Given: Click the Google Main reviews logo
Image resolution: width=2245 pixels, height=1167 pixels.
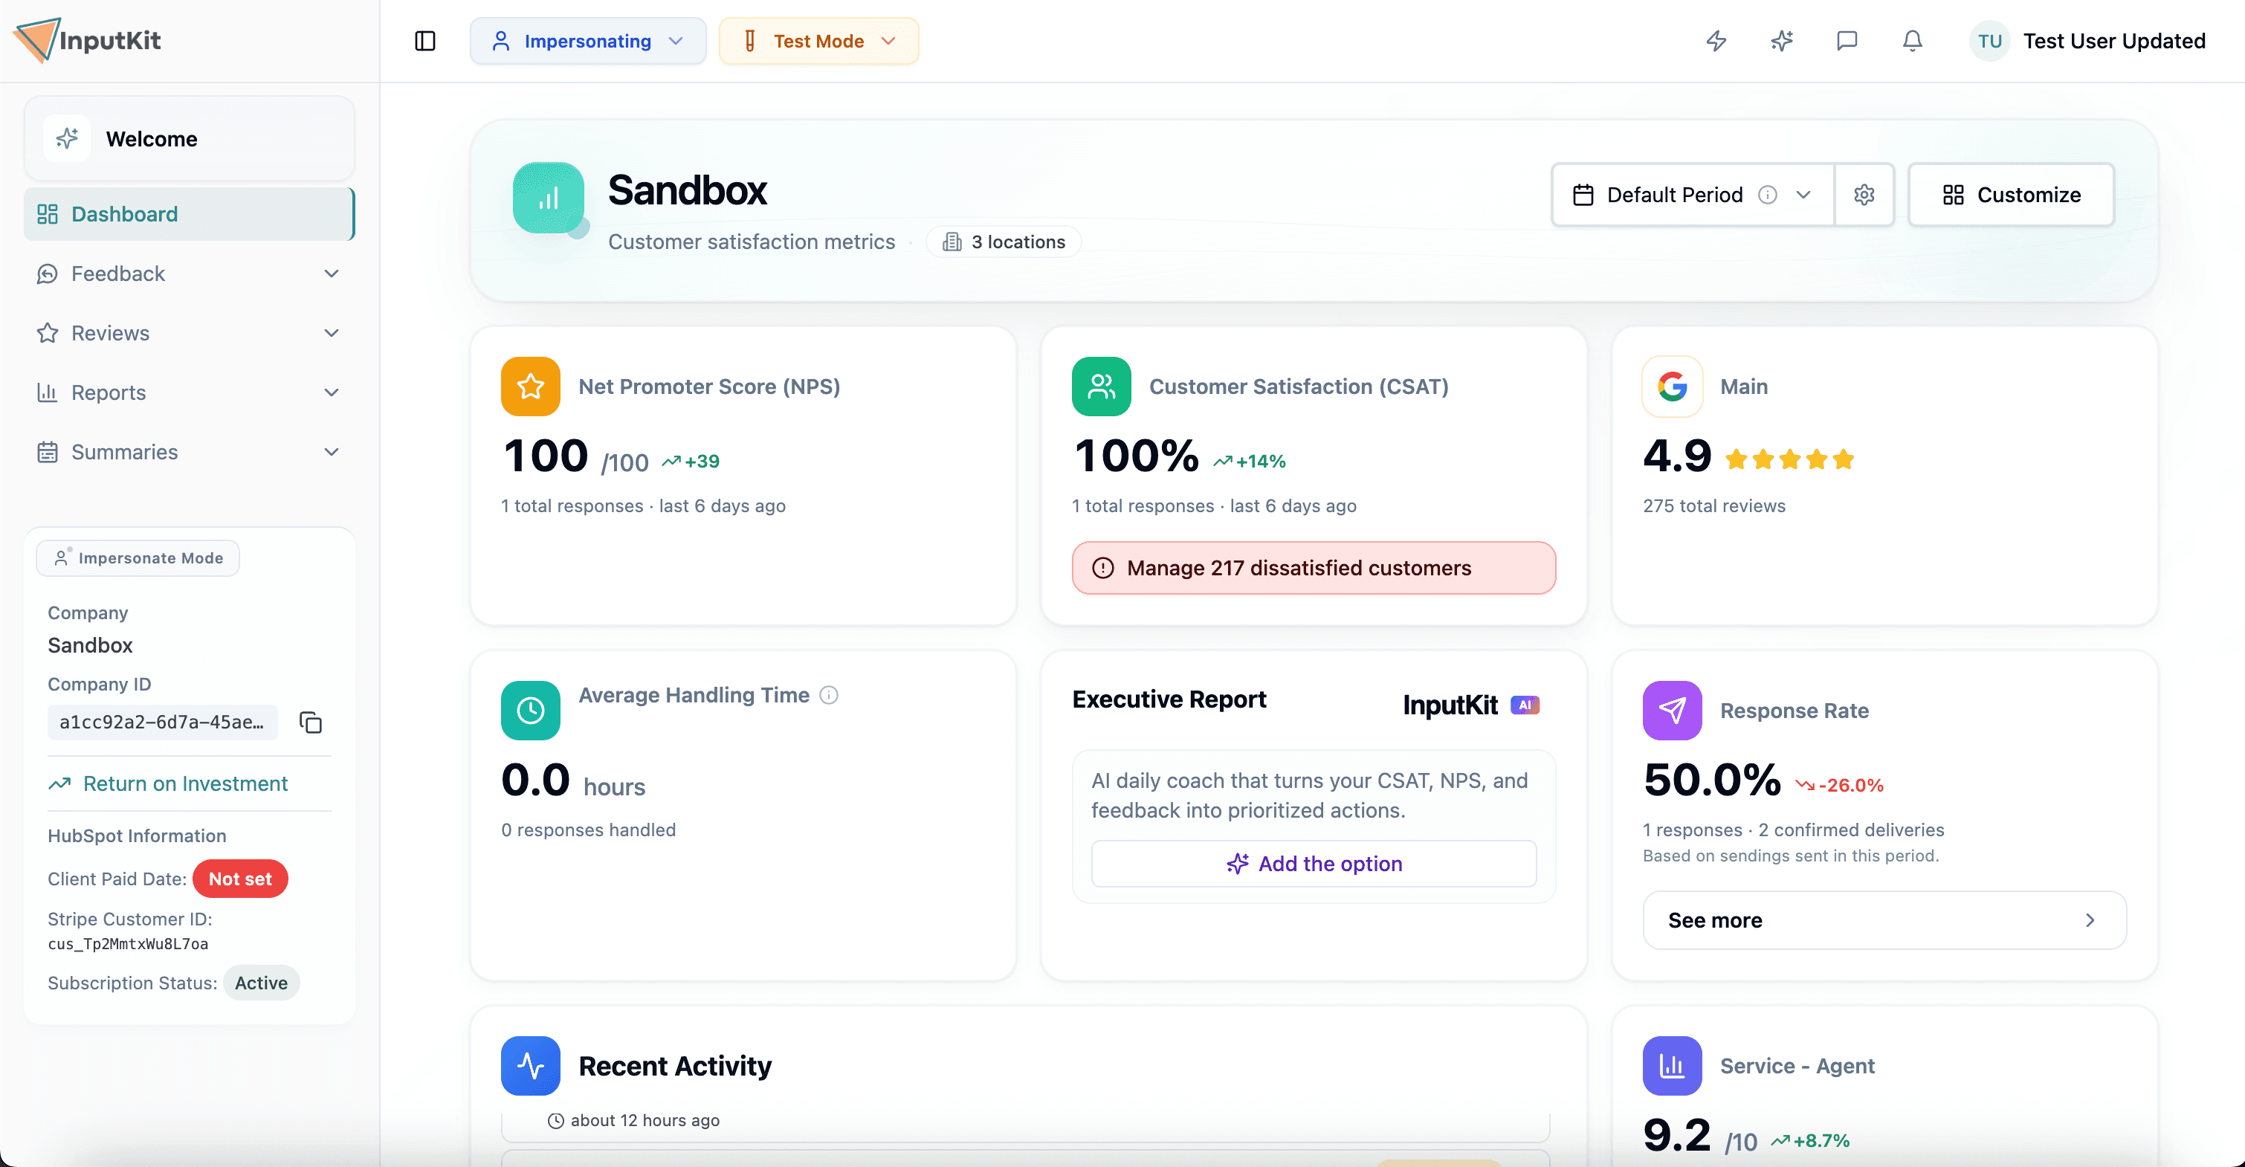Looking at the screenshot, I should [x=1673, y=386].
